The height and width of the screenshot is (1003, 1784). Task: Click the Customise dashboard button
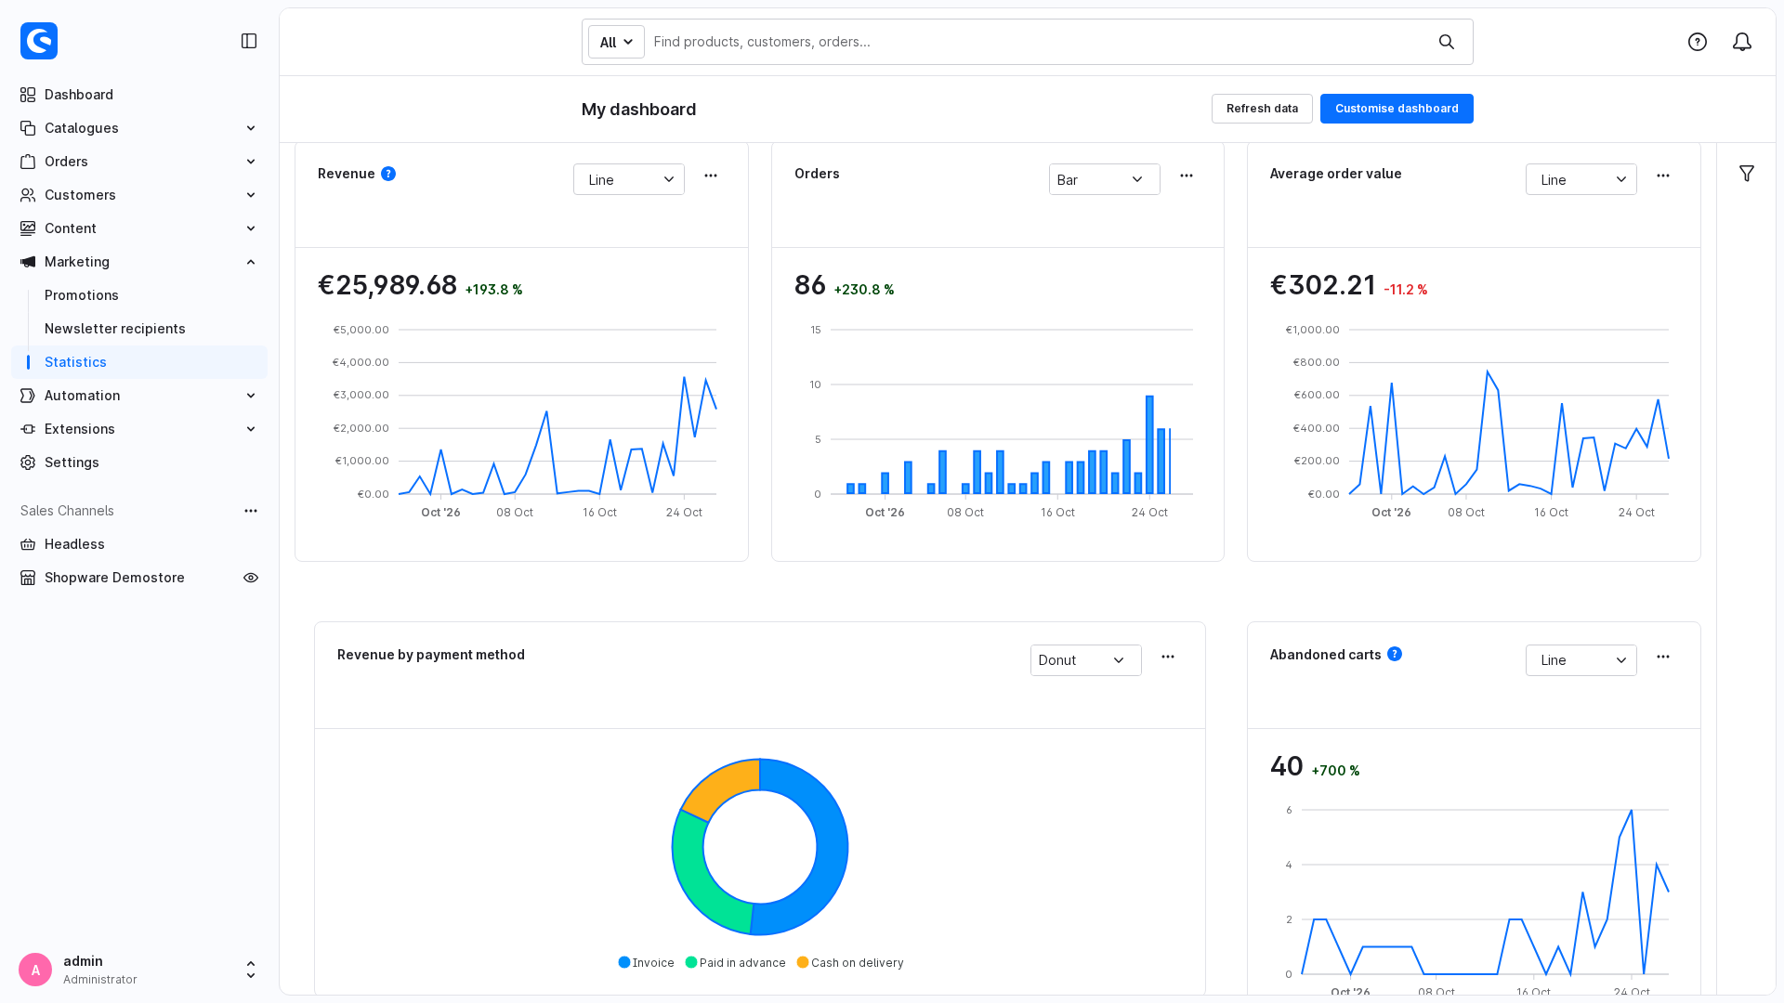[1397, 109]
